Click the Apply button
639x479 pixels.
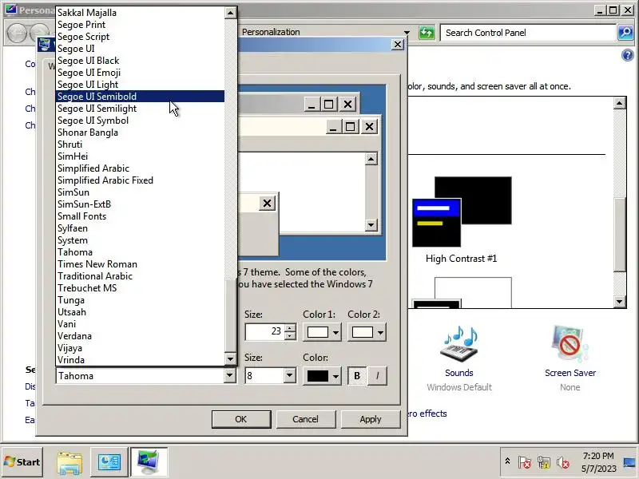point(371,419)
